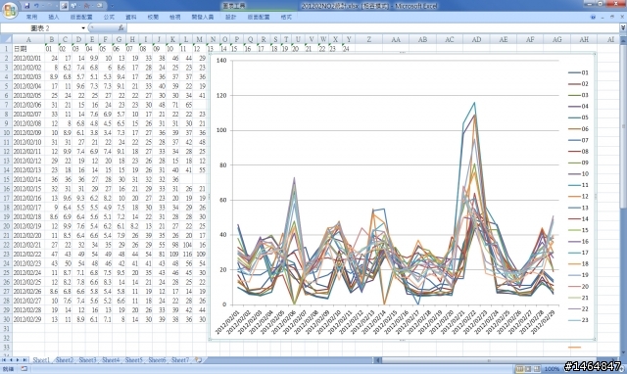
Task: Click the chart vertical axis label 140
Action: pos(221,61)
